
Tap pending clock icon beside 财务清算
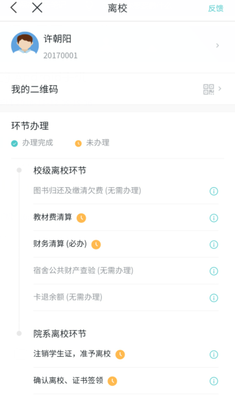(96, 244)
